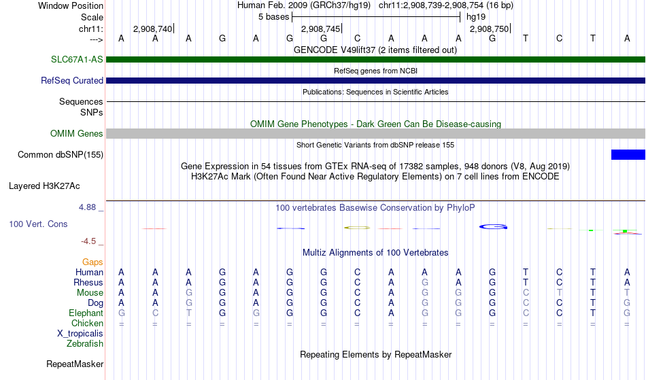Click Publications: Sequences in Scientific Articles title
The image size is (646, 380).
click(x=375, y=92)
